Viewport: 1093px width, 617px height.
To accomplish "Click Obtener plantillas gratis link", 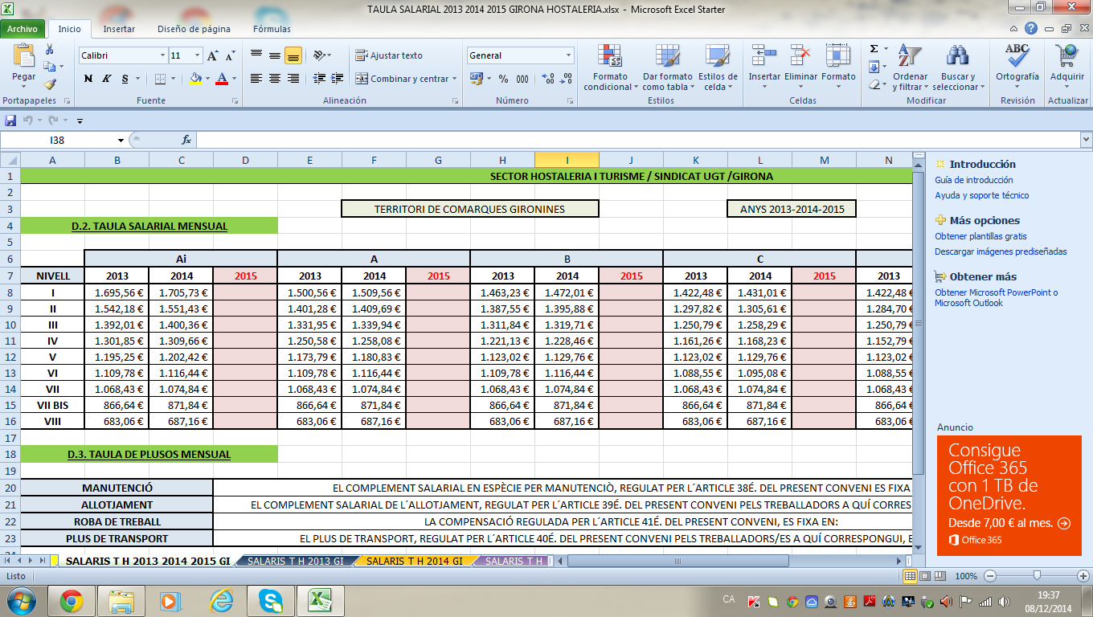I will coord(981,236).
